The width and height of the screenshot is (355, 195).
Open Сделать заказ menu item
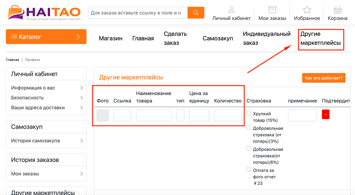(x=175, y=38)
